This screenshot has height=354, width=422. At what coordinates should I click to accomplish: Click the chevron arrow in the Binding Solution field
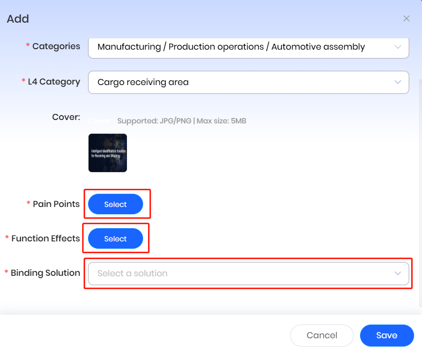point(397,273)
